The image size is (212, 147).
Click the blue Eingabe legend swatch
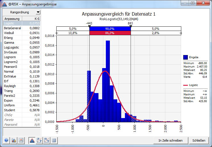point(186,57)
